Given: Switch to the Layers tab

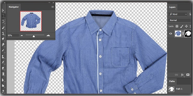Looking at the screenshot, I should (172, 7).
